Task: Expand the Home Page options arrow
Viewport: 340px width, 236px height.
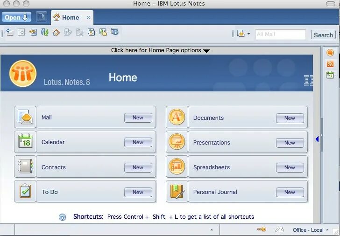Action: tap(206, 51)
